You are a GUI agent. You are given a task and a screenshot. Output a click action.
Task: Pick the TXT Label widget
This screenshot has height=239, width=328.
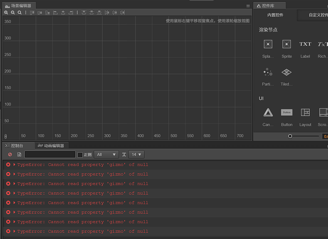coord(305,49)
